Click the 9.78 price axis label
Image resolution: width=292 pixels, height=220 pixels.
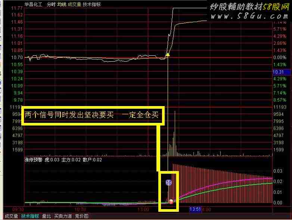tap(18, 100)
